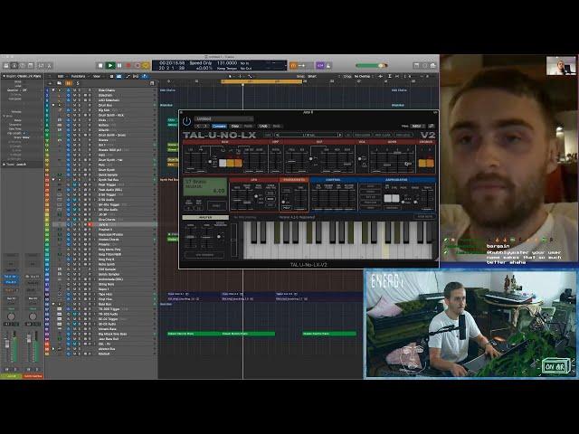Open the TAL program name display
Image resolution: width=579 pixels, height=434 pixels.
[x=308, y=135]
